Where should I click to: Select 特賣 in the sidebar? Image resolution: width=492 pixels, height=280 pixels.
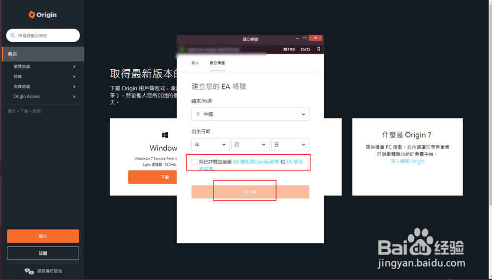[18, 77]
